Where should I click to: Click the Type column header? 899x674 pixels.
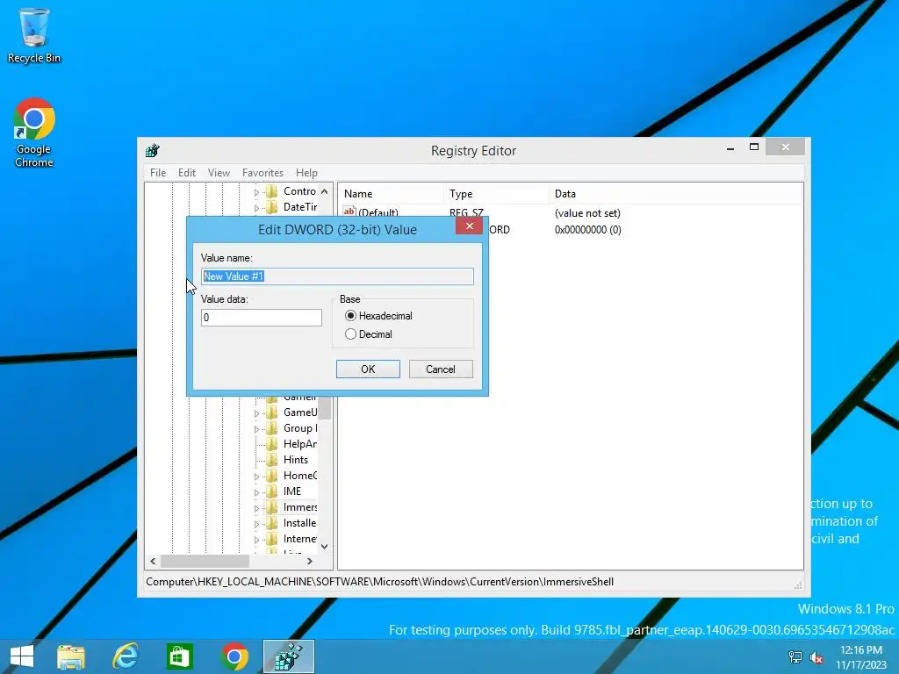pyautogui.click(x=496, y=194)
